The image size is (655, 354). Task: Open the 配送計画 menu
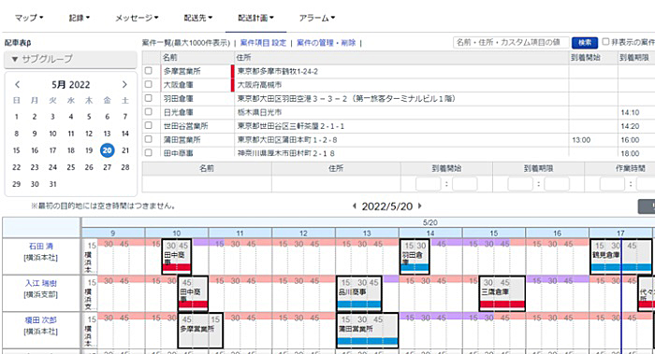pos(255,18)
